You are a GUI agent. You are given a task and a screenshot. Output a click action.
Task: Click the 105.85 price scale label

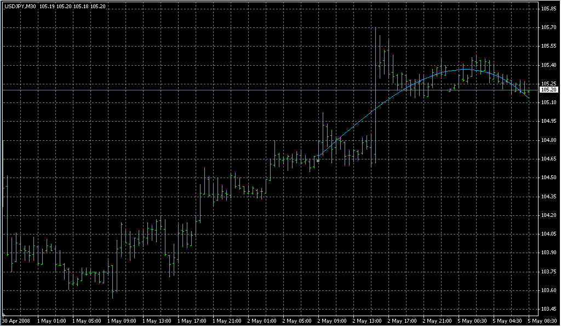[x=548, y=9]
